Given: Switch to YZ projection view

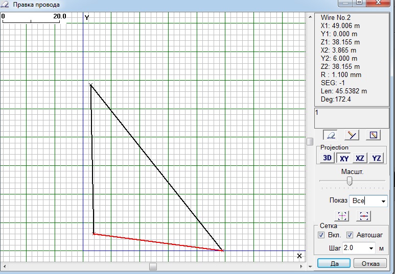Looking at the screenshot, I should tap(377, 158).
